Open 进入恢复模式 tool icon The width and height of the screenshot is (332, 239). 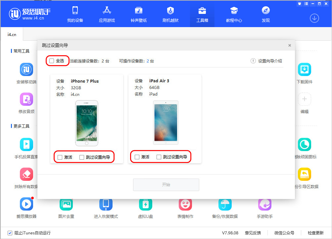(x=106, y=205)
